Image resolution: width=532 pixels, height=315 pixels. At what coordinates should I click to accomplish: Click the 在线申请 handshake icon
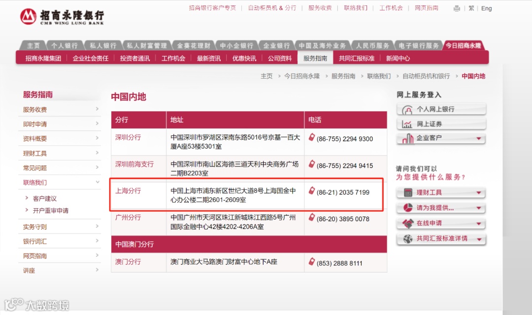[x=408, y=223]
